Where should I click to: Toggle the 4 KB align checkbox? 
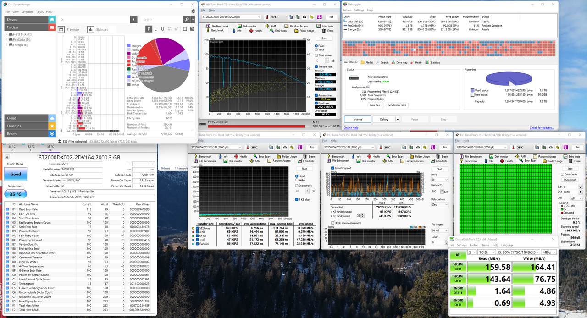tap(297, 199)
